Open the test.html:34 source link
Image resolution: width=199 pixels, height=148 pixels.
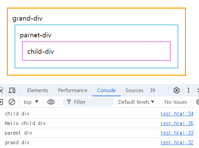[x=177, y=114]
